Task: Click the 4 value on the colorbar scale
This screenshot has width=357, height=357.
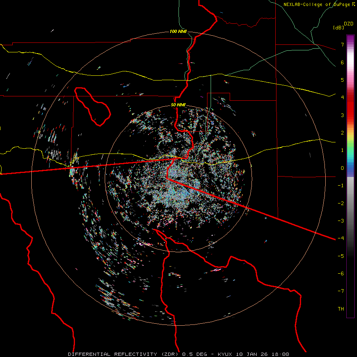Action: 342,98
